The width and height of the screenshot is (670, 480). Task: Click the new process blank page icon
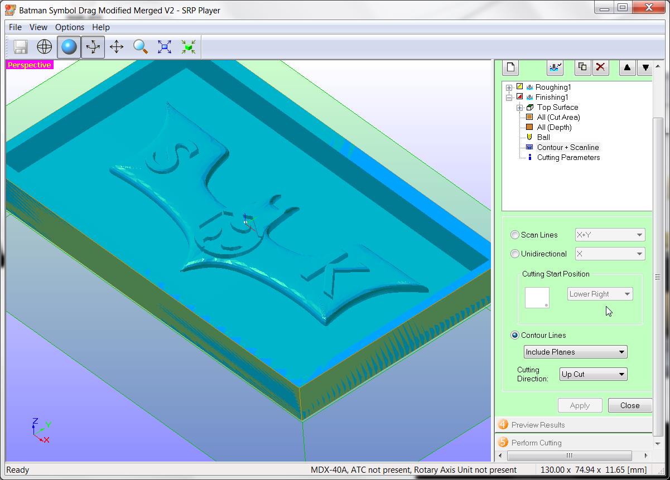pyautogui.click(x=510, y=67)
